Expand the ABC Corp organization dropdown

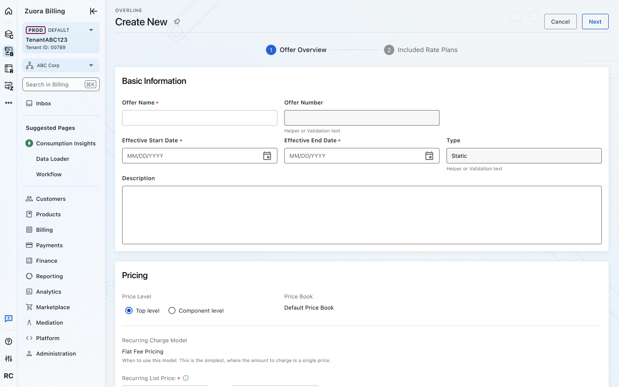coord(91,65)
